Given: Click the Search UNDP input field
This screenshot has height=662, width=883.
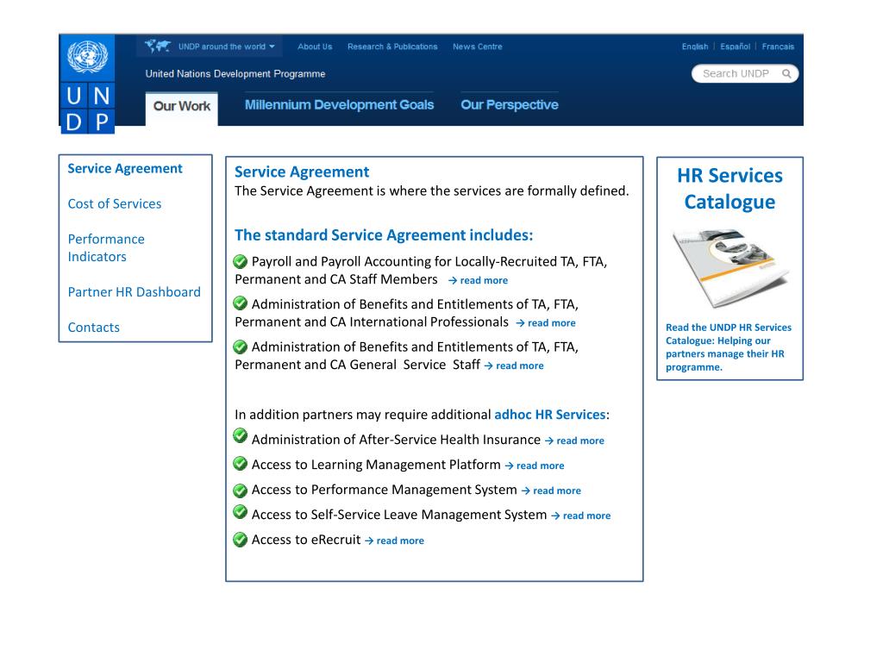Looking at the screenshot, I should pos(737,74).
